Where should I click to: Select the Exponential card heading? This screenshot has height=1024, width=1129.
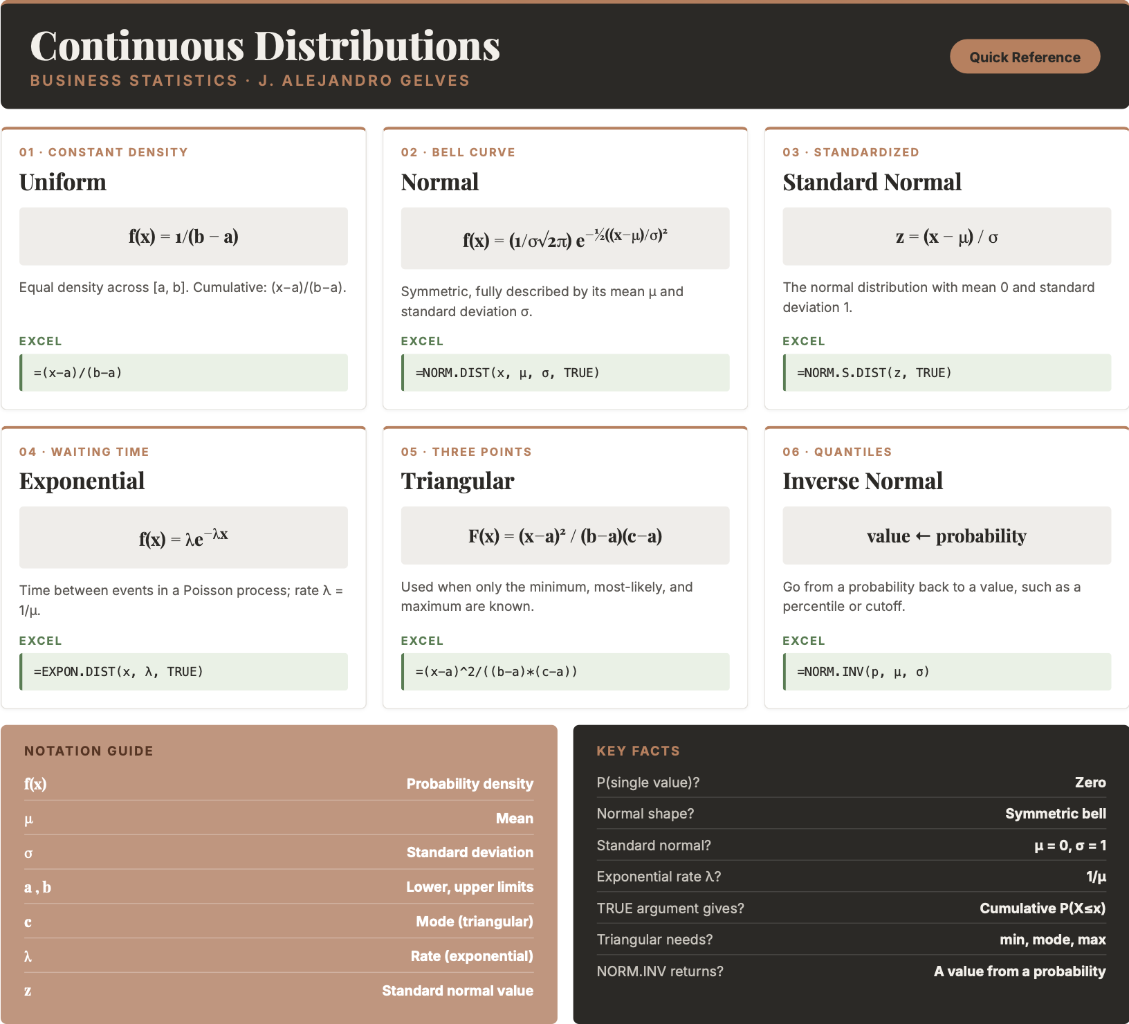click(82, 481)
